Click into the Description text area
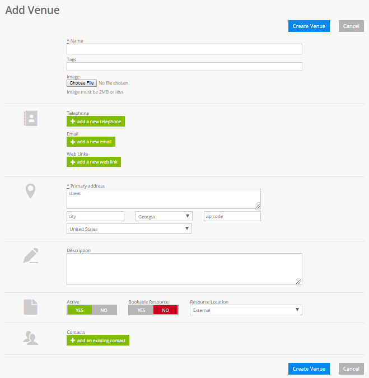This screenshot has height=378, width=369. (x=184, y=269)
